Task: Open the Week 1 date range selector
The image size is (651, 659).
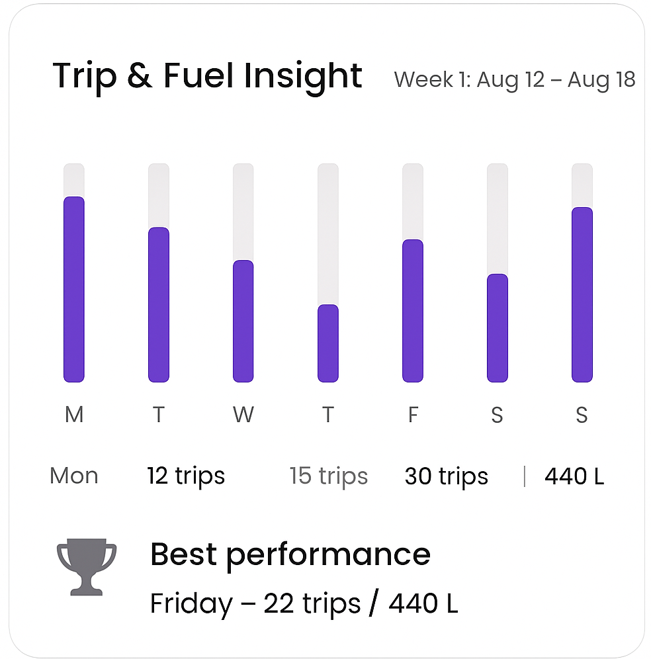Action: [515, 80]
